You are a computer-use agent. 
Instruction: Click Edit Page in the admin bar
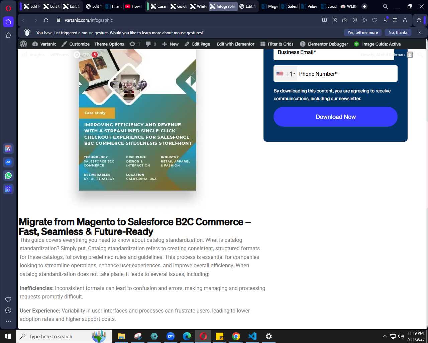tap(197, 44)
